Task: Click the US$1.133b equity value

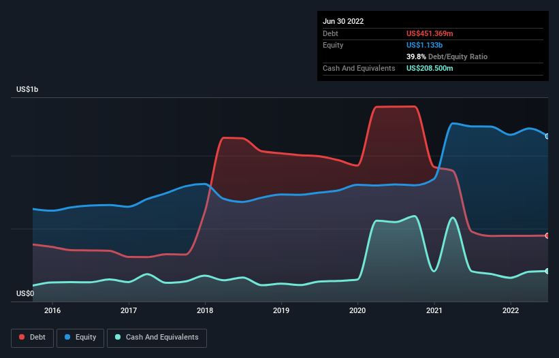Action: pos(424,45)
